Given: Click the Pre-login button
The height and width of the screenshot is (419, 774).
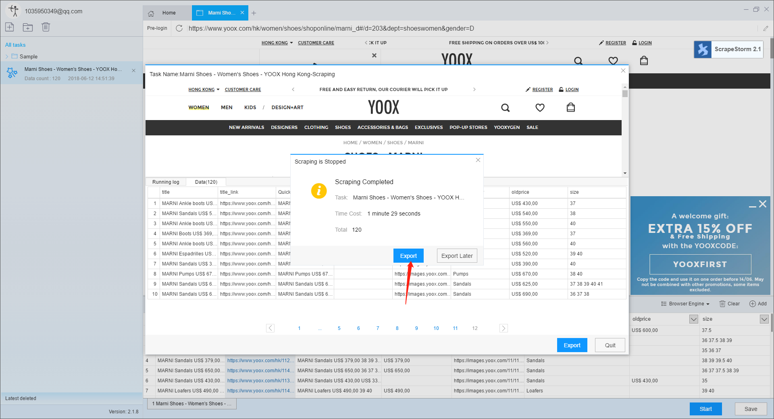Looking at the screenshot, I should (x=157, y=28).
